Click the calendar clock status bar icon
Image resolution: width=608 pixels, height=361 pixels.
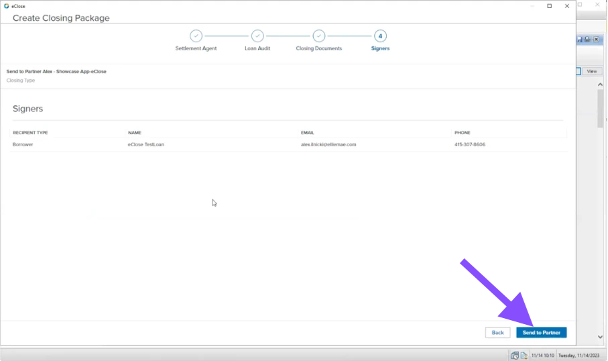[515, 355]
